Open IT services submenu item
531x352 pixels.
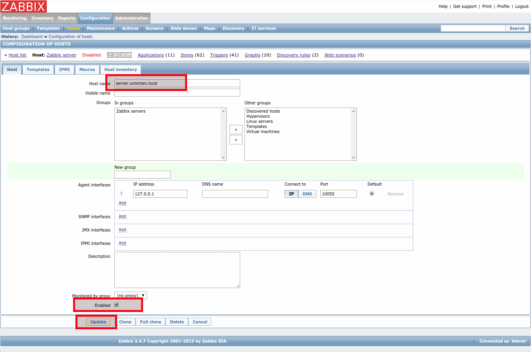point(264,28)
